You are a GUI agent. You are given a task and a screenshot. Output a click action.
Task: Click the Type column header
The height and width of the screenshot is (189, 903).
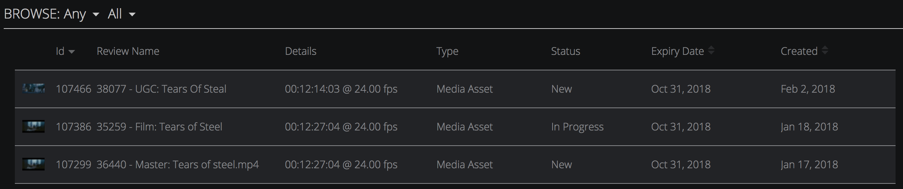447,51
